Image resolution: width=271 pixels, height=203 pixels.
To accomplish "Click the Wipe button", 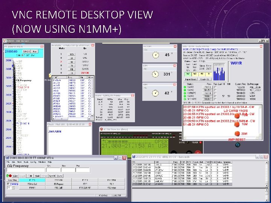I will click(15, 176).
